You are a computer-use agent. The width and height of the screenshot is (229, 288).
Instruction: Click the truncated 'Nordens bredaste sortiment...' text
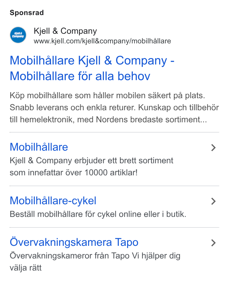click(152, 120)
